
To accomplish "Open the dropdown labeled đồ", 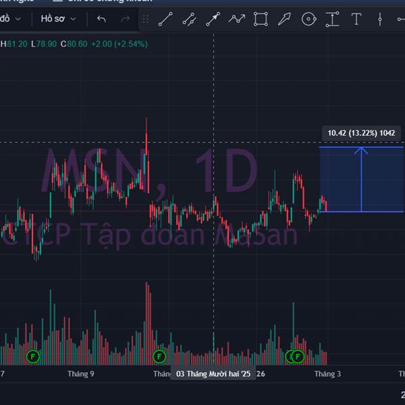I will point(10,19).
